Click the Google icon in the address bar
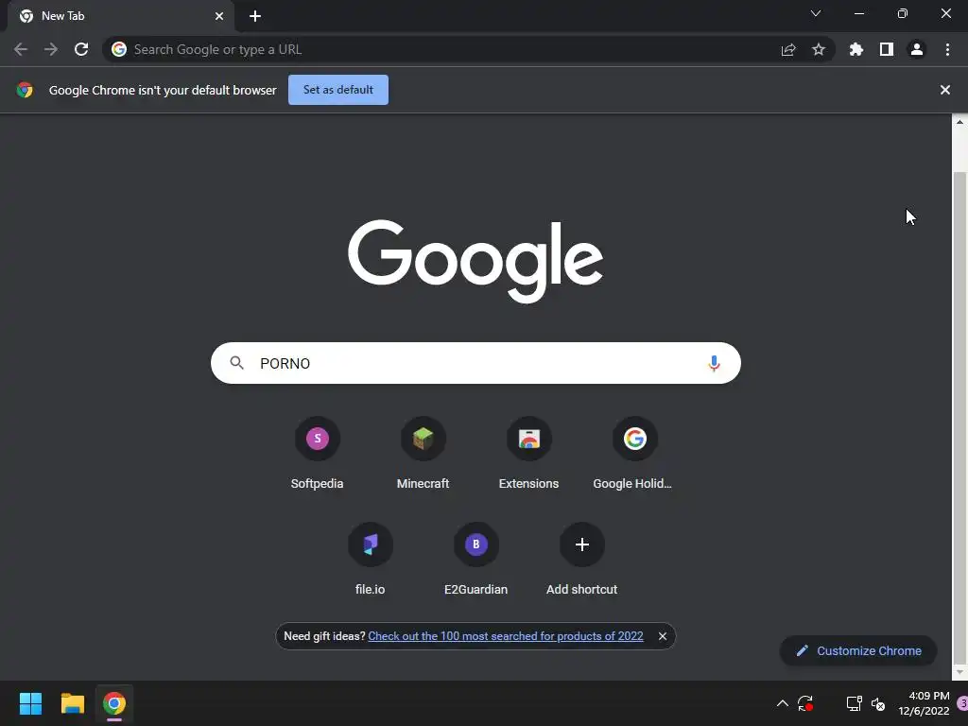 click(x=119, y=49)
